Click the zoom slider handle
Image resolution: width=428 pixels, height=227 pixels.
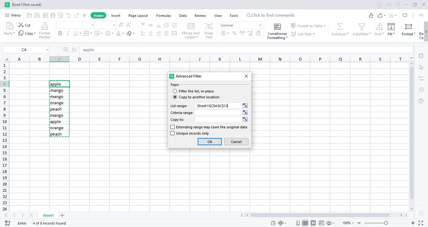point(386,223)
